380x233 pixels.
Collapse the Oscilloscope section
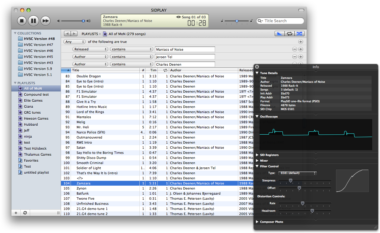click(257, 116)
